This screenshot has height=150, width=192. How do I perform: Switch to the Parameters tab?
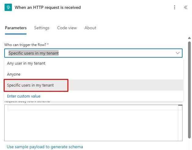(x=16, y=28)
